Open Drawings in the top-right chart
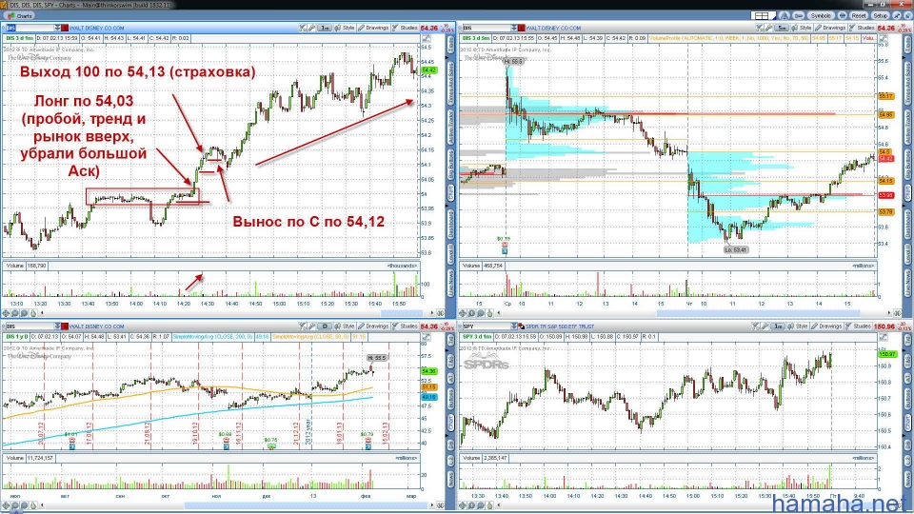 [x=830, y=28]
